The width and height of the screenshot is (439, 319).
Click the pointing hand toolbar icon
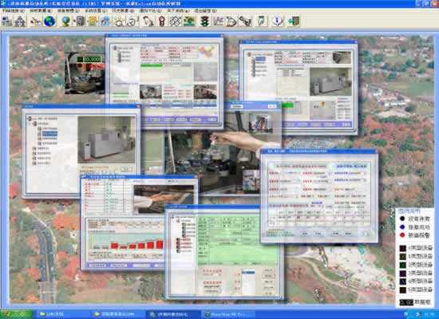(231, 21)
